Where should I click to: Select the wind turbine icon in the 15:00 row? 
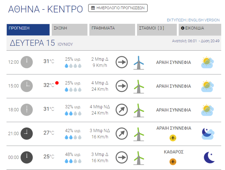point(139,86)
